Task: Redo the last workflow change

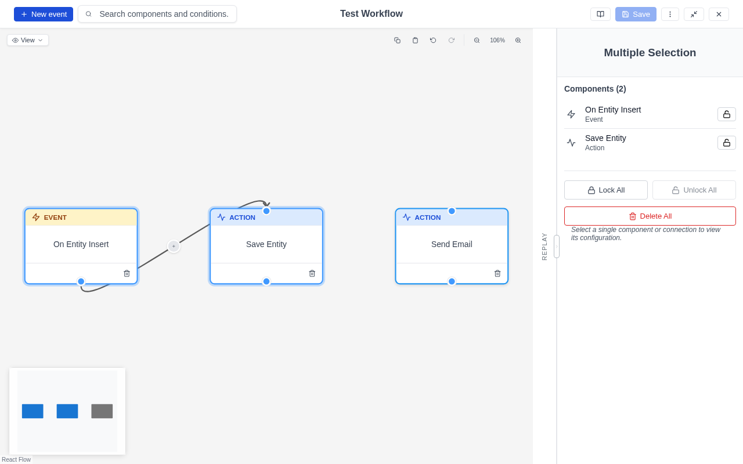Action: [451, 40]
